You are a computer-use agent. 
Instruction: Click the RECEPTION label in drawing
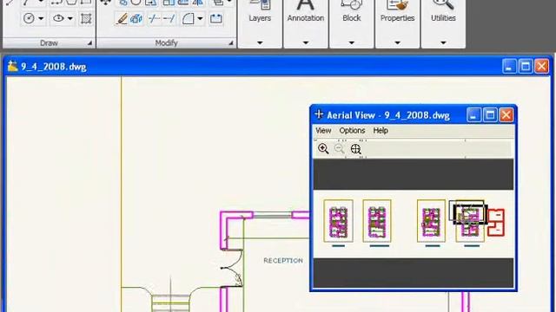283,261
